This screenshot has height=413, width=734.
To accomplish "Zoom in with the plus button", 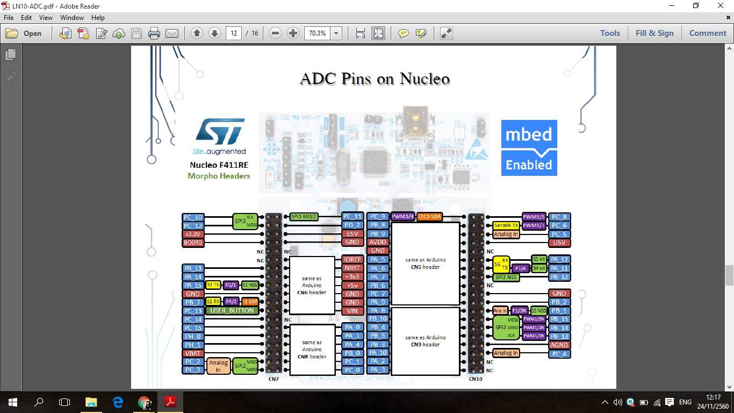I will coord(293,33).
